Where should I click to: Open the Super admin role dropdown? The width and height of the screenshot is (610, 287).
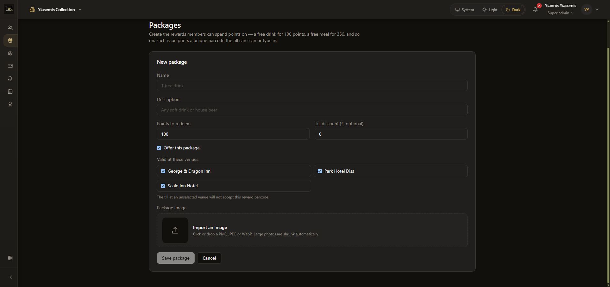click(x=561, y=13)
